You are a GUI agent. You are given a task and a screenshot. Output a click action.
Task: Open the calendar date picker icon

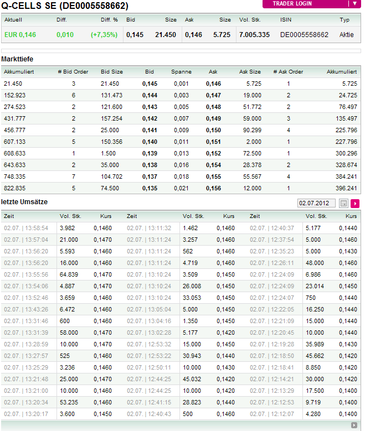pyautogui.click(x=343, y=204)
